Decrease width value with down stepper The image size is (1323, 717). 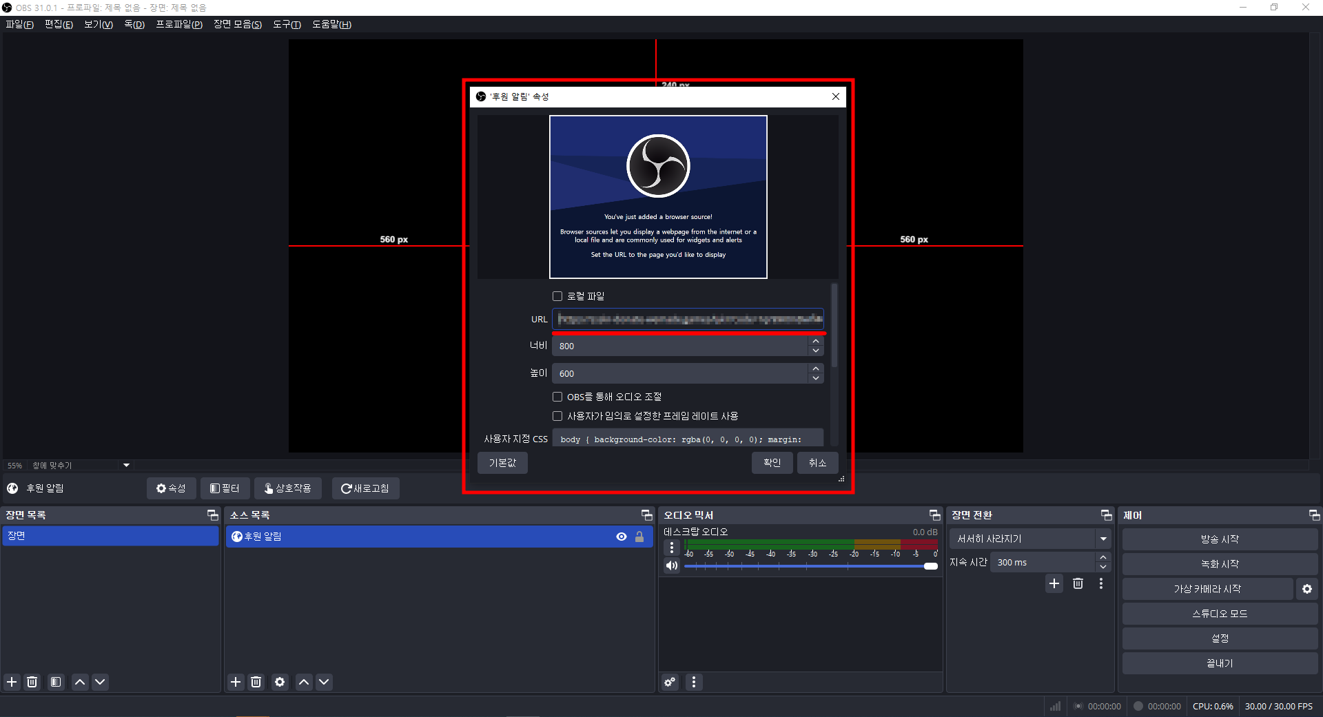[816, 351]
